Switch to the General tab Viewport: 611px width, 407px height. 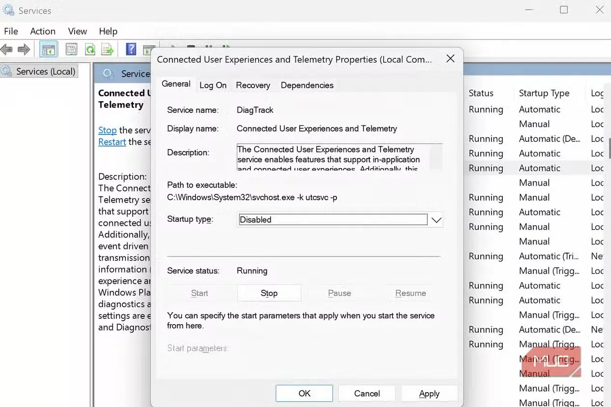point(176,84)
